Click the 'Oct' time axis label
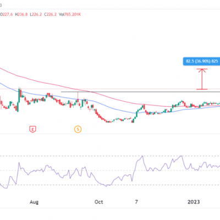Screen dimensions: 220x220 click(98, 202)
